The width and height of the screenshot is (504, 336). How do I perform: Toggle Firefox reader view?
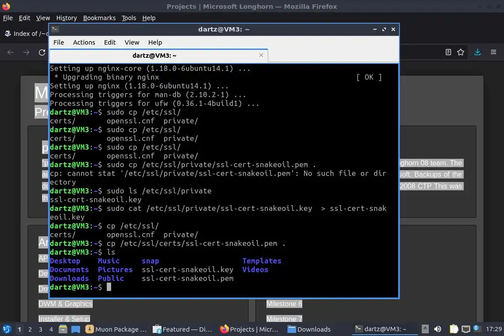pyautogui.click(x=448, y=52)
